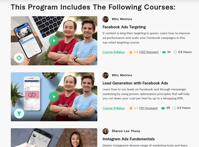The height and width of the screenshot is (147, 199).
Task: Click Sharon Lee Thony's avatar
Action: pos(106,131)
